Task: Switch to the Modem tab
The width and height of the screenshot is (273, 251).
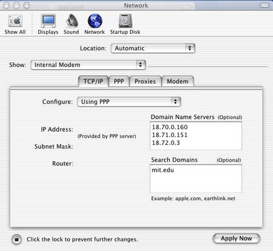Action: click(x=178, y=81)
